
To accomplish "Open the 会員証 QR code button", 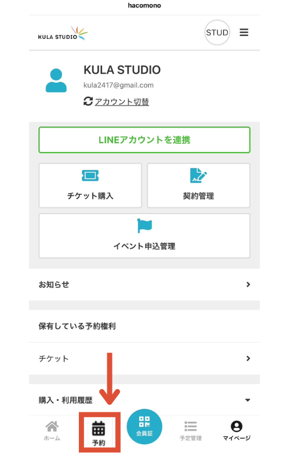I will [144, 426].
